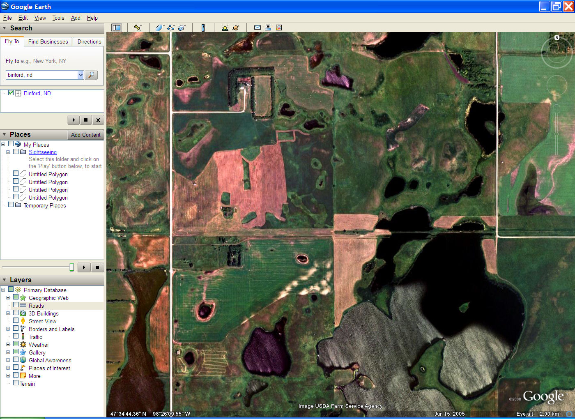575x419 pixels.
Task: Open the Sightseeing link
Action: tap(43, 152)
